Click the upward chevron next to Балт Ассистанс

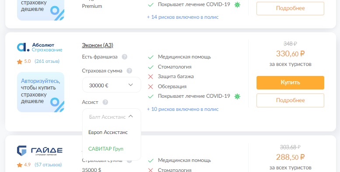coord(131,116)
